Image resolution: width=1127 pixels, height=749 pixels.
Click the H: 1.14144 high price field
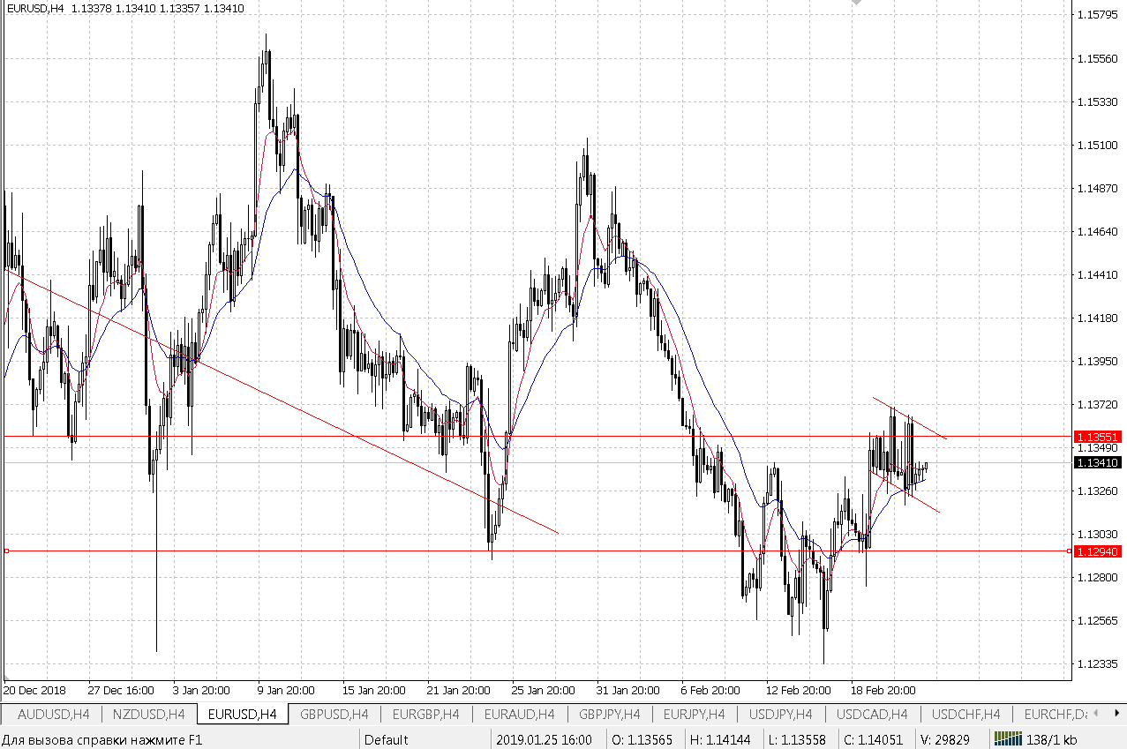[720, 739]
